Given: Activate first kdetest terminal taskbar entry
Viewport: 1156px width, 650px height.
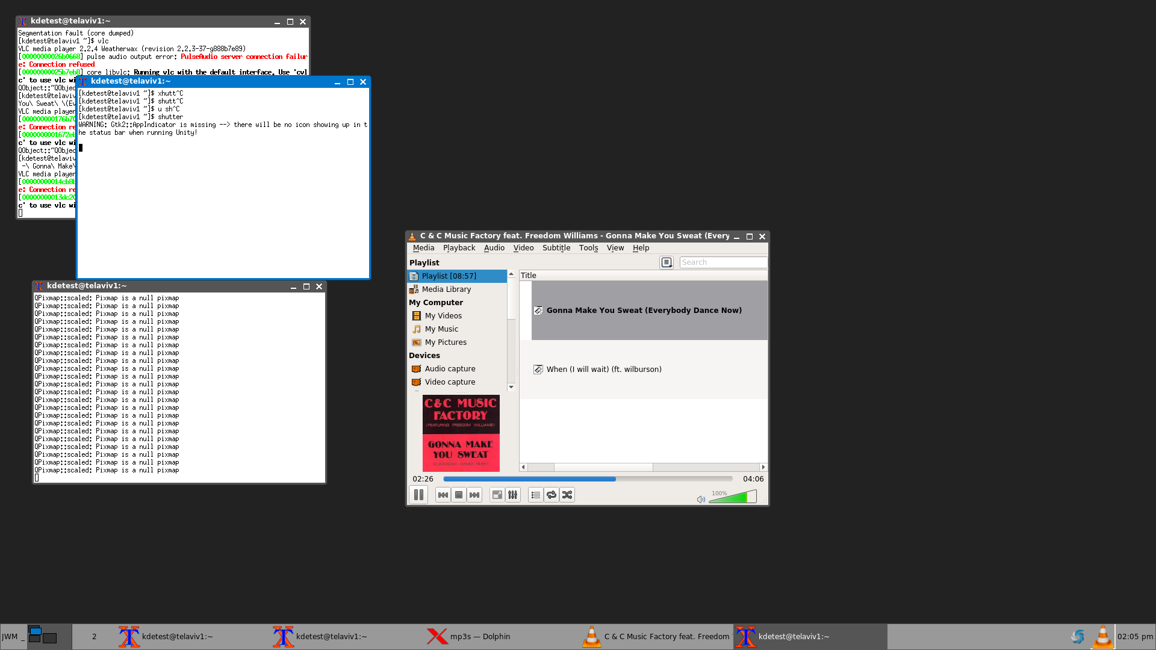Looking at the screenshot, I should (x=194, y=637).
